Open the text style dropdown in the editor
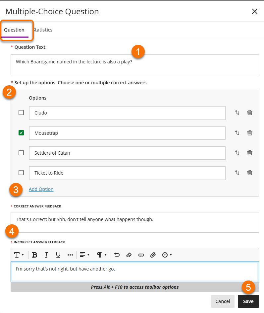Viewport: 264px width, 313px height. [18, 255]
